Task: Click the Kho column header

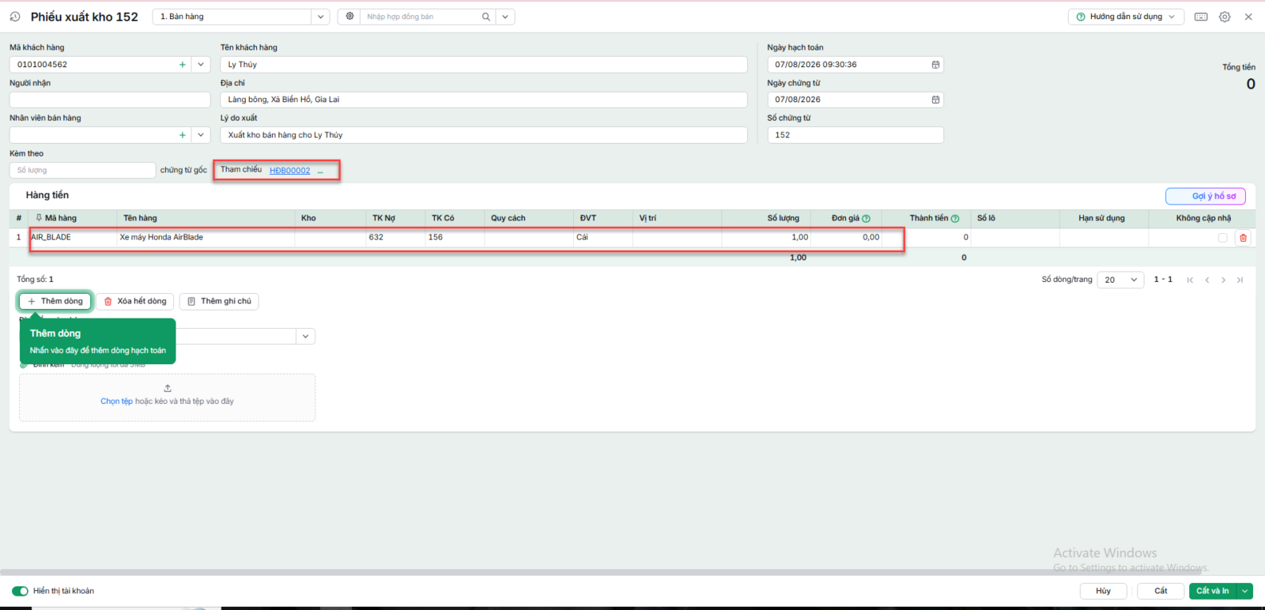Action: [x=330, y=218]
